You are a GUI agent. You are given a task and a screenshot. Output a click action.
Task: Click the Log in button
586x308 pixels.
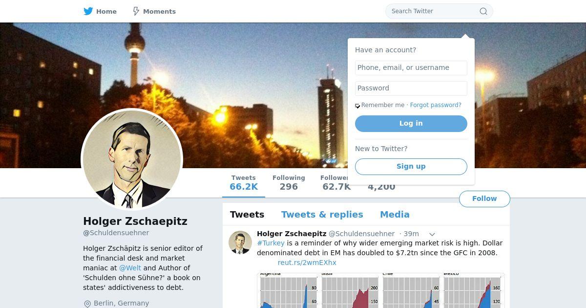pyautogui.click(x=411, y=124)
